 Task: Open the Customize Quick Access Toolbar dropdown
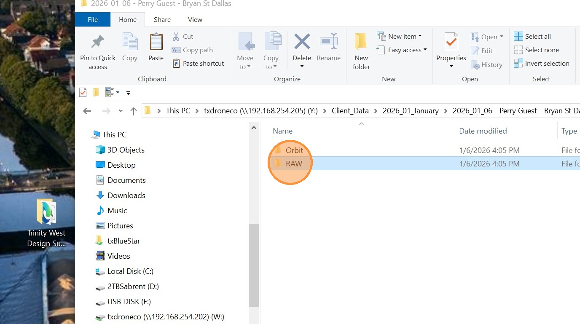[129, 93]
